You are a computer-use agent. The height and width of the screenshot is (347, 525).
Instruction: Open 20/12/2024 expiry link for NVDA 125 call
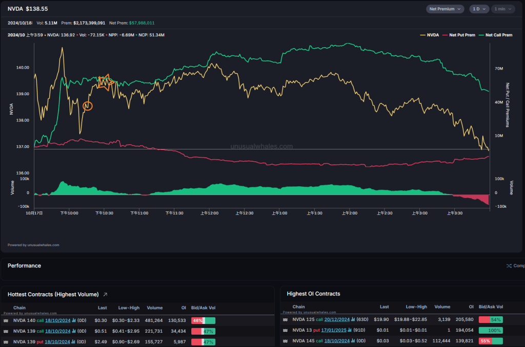(337, 319)
